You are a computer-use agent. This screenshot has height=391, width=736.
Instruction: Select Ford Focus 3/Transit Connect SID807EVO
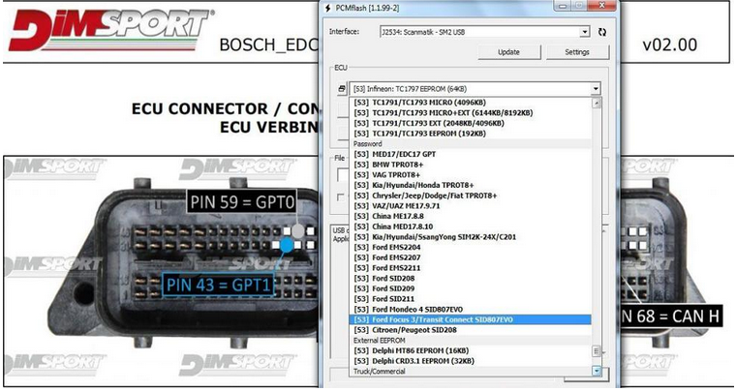coord(471,319)
